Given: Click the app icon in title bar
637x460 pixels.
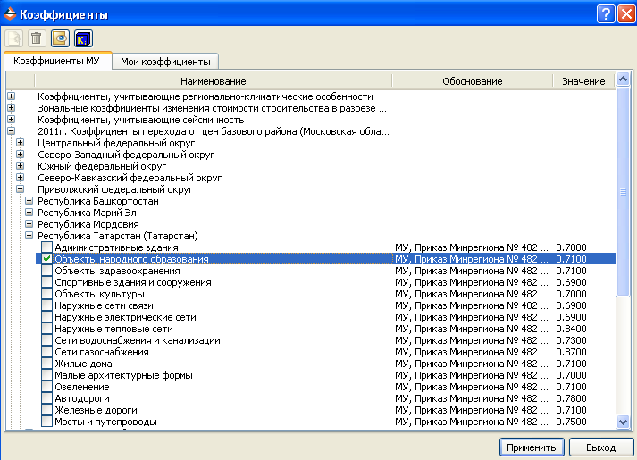Looking at the screenshot, I should 11,13.
